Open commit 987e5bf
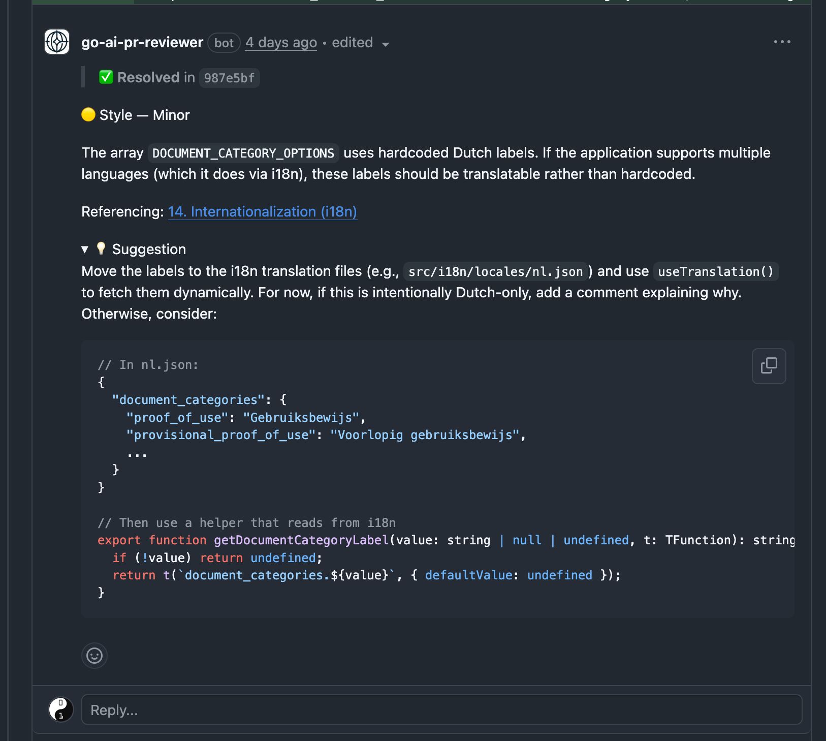The image size is (826, 741). pos(229,78)
